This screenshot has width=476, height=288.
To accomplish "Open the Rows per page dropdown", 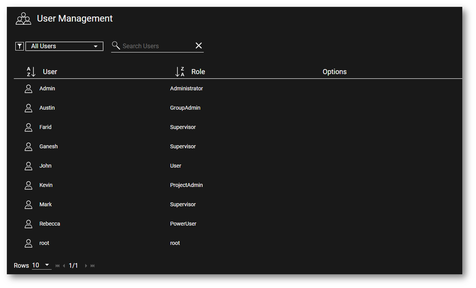I will click(x=41, y=265).
